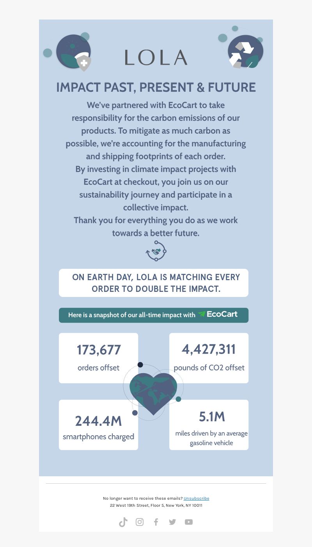Viewport: 312px width, 547px height.
Task: Open the Facebook social icon
Action: [156, 522]
